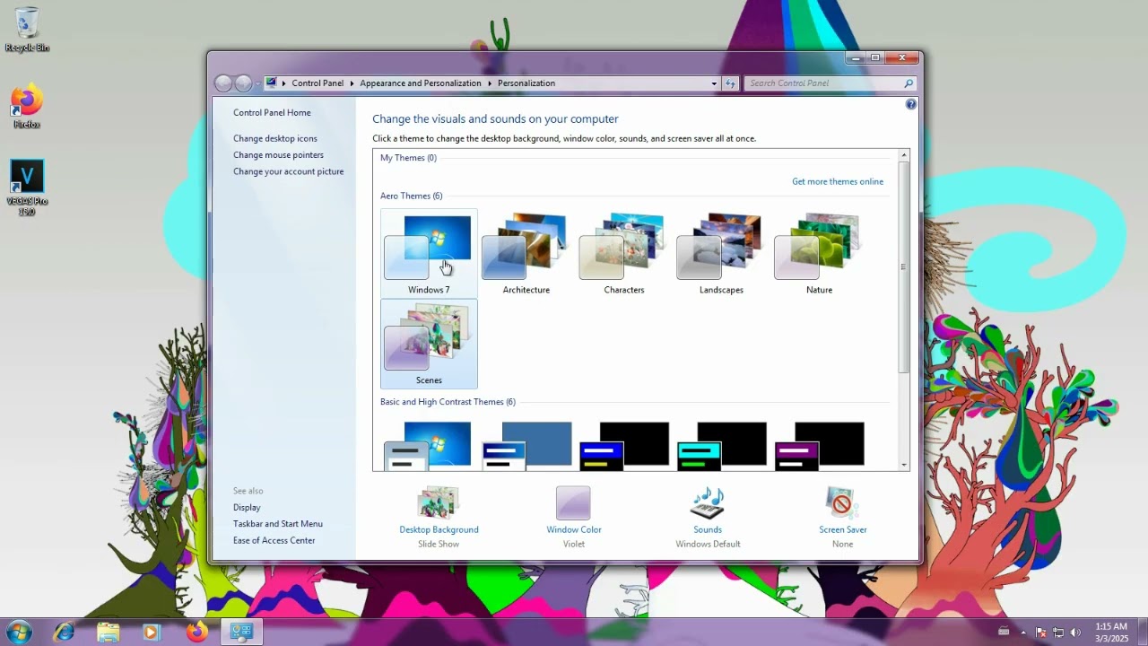
Task: Apply the Characters theme
Action: click(x=624, y=253)
